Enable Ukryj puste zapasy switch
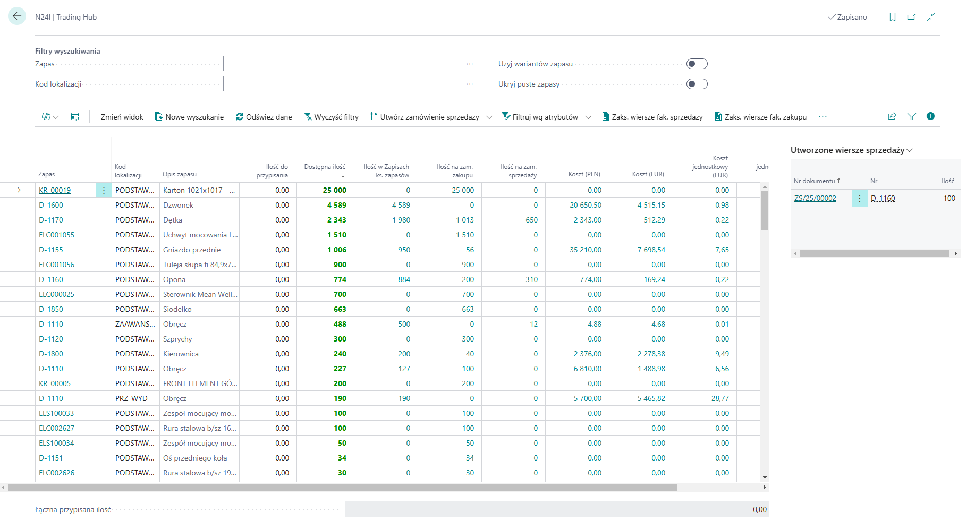This screenshot has width=975, height=520. click(x=697, y=84)
